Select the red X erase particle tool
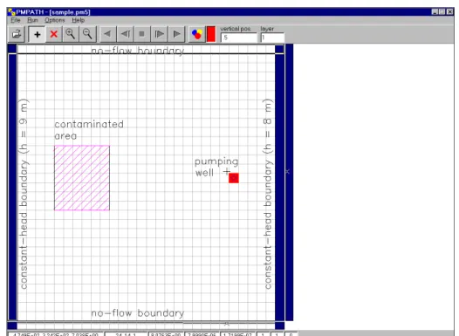Viewport: 459px width, 336px height. tap(53, 34)
